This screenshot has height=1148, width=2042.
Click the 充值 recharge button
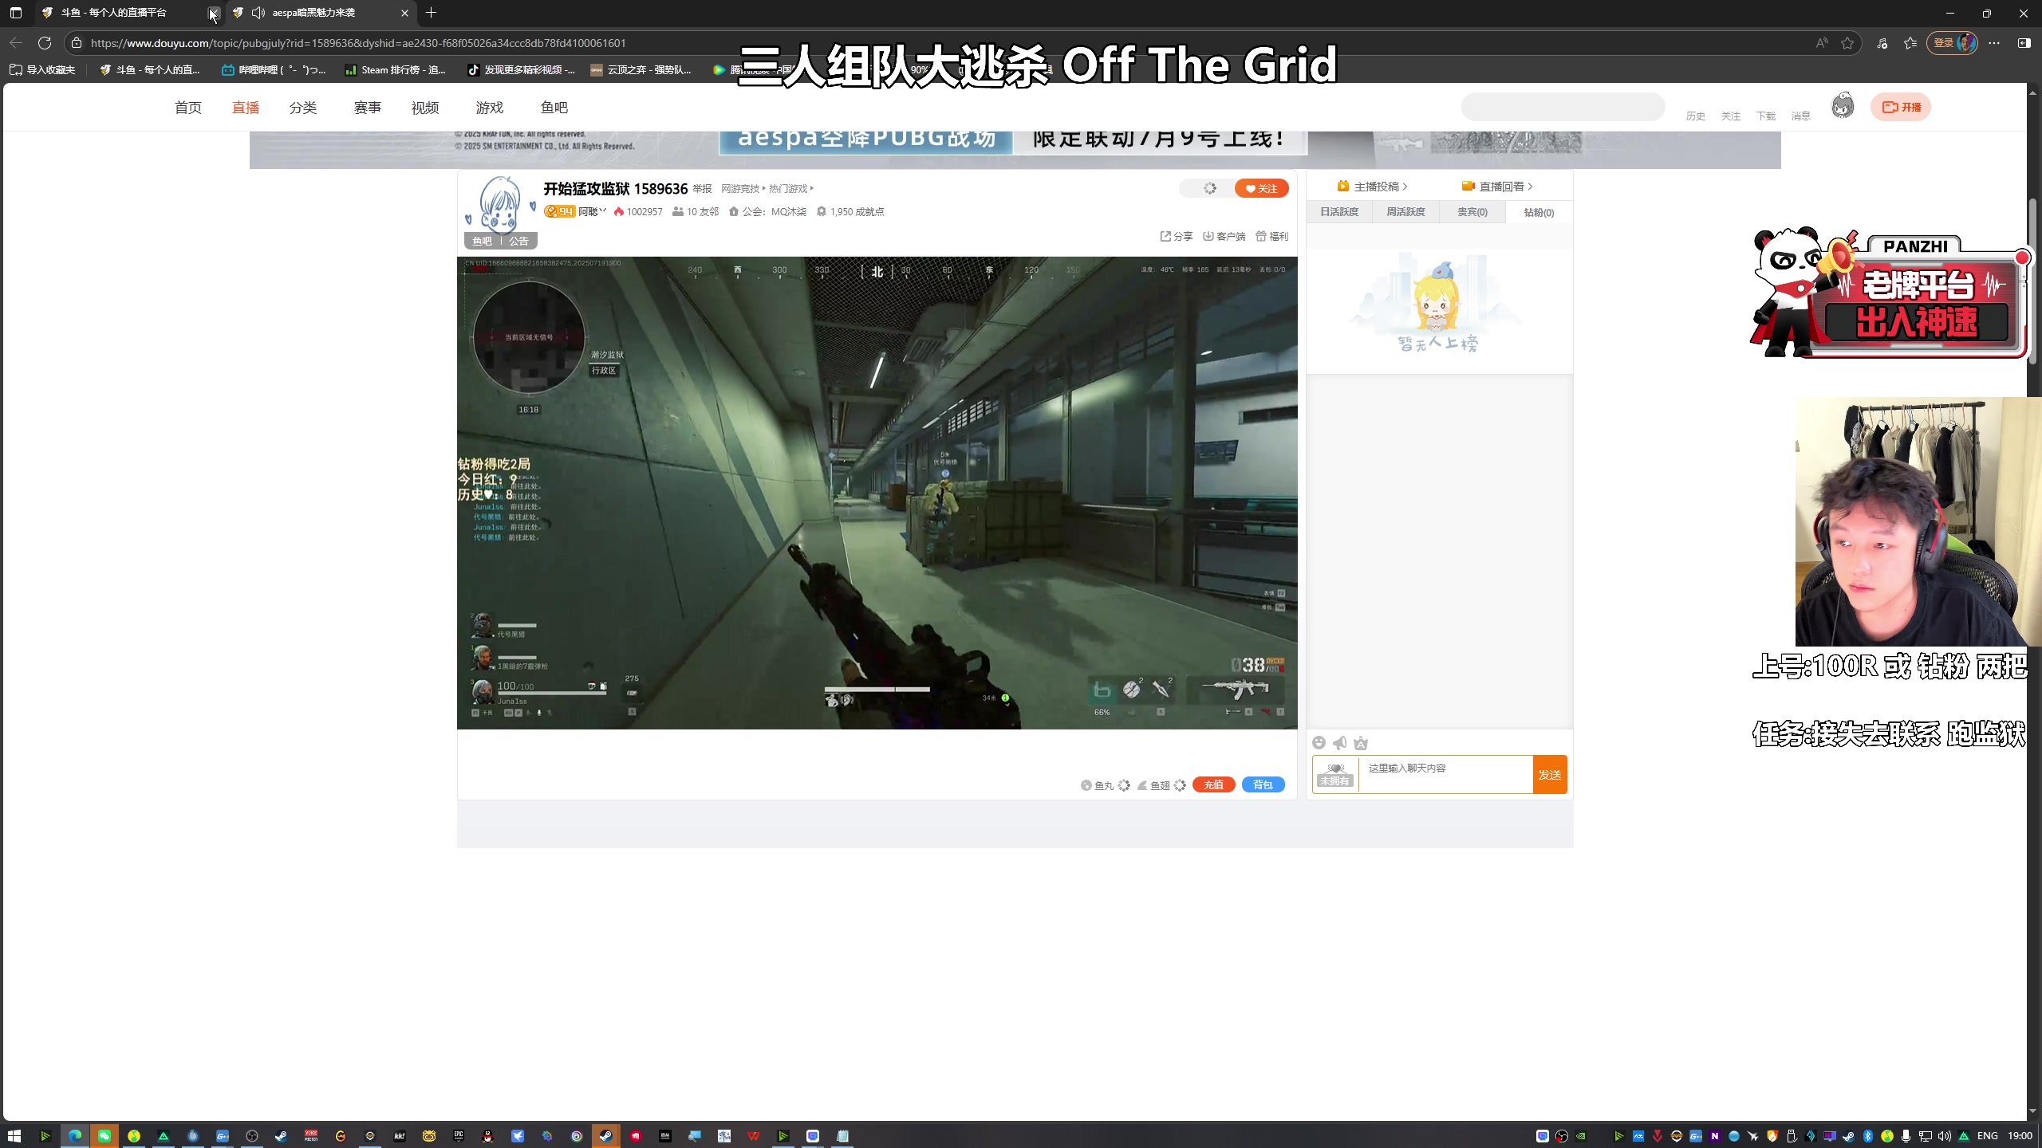(x=1213, y=785)
